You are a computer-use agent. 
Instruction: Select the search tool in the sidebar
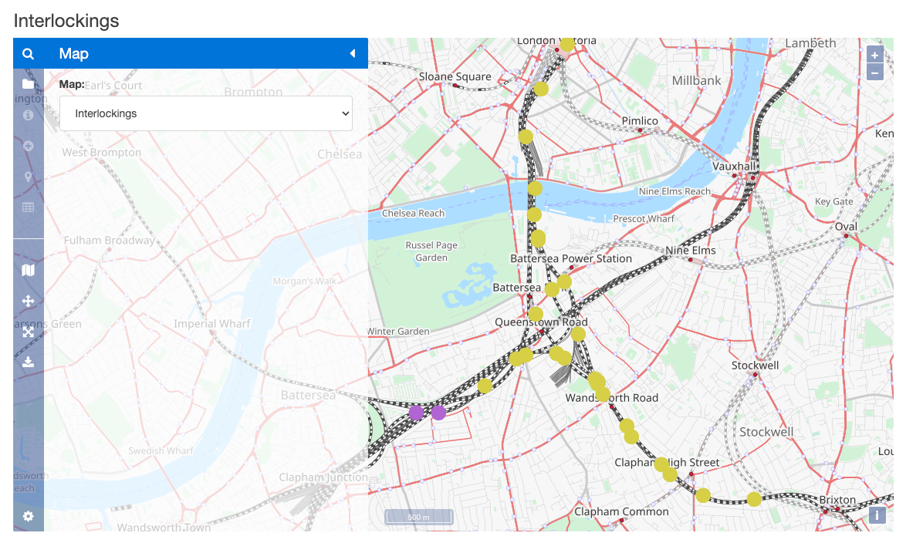(29, 54)
